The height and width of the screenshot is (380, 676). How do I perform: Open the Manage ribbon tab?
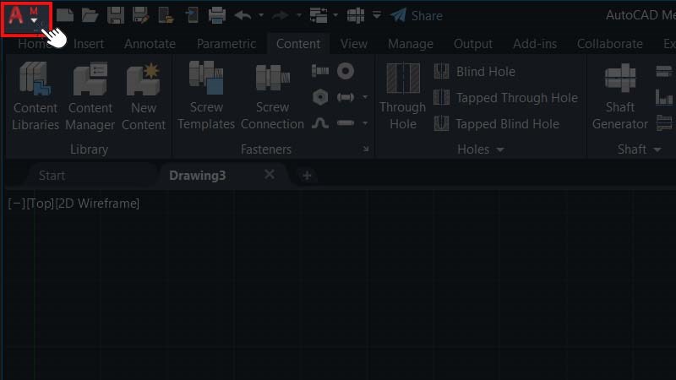[411, 44]
